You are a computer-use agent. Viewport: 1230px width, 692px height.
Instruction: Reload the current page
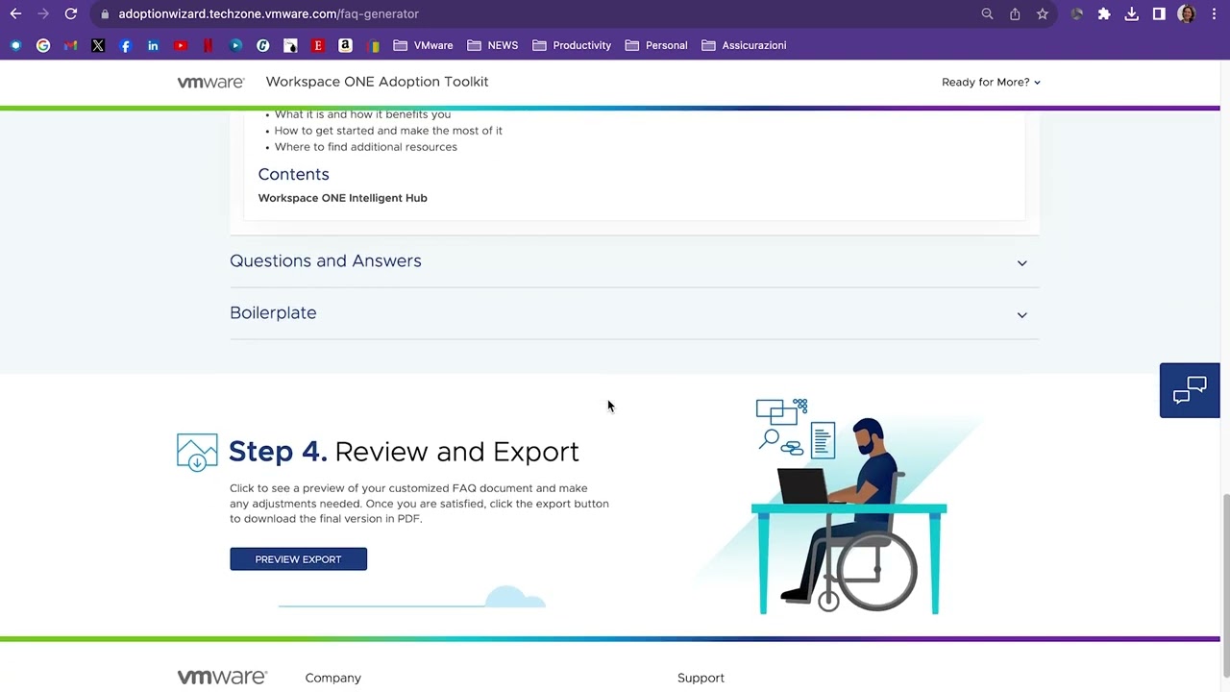click(71, 14)
